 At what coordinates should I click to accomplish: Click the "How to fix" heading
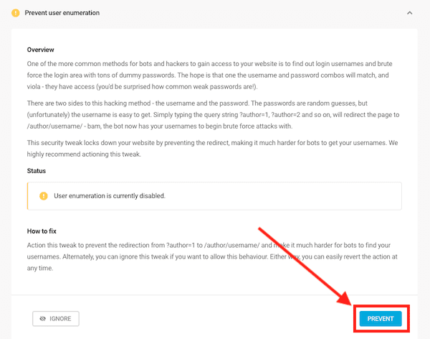pos(42,231)
